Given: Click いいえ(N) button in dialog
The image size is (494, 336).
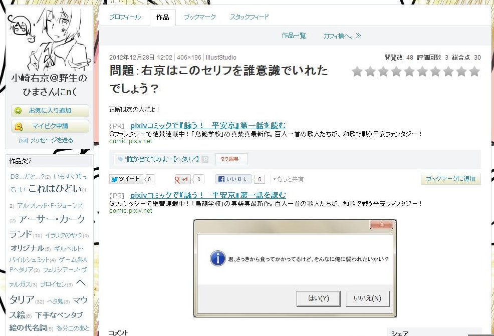Looking at the screenshot, I should tap(367, 298).
